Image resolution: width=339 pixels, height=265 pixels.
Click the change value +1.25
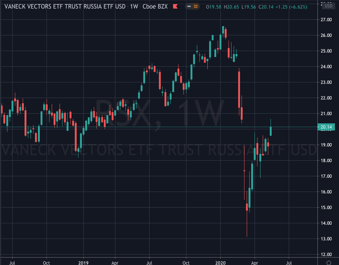[281, 7]
